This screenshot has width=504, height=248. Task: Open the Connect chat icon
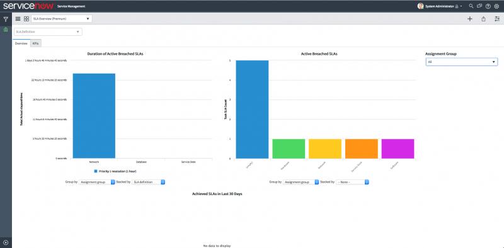click(x=479, y=6)
